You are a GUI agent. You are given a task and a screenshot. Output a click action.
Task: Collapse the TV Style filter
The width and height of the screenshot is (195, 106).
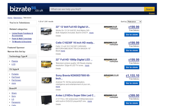pyautogui.click(x=14, y=69)
